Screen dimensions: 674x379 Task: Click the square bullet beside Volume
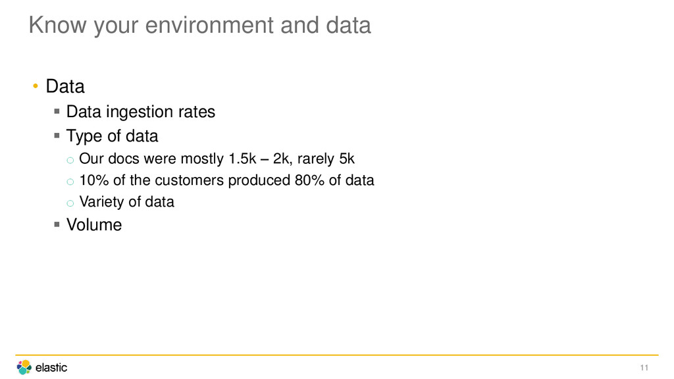(57, 224)
